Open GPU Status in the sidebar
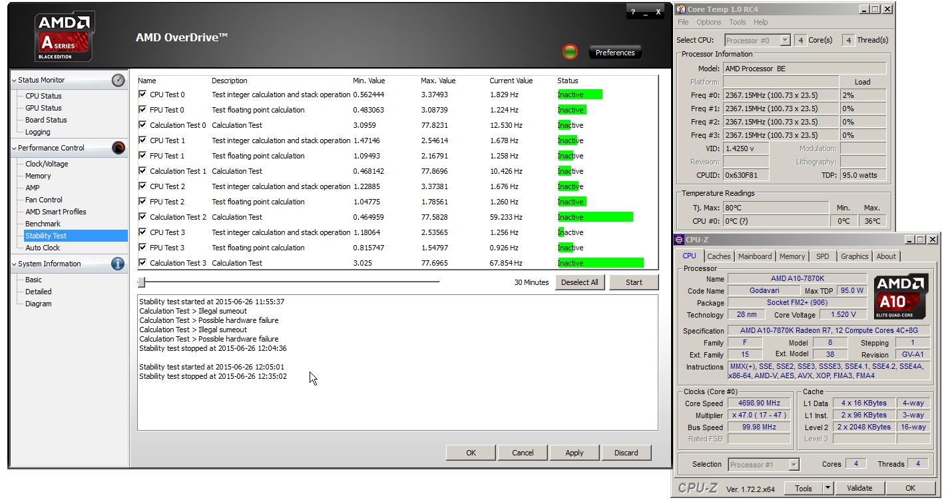The height and width of the screenshot is (502, 946). tap(43, 108)
